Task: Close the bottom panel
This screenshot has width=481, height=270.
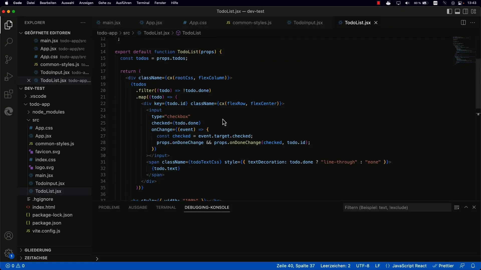Action: pyautogui.click(x=474, y=207)
